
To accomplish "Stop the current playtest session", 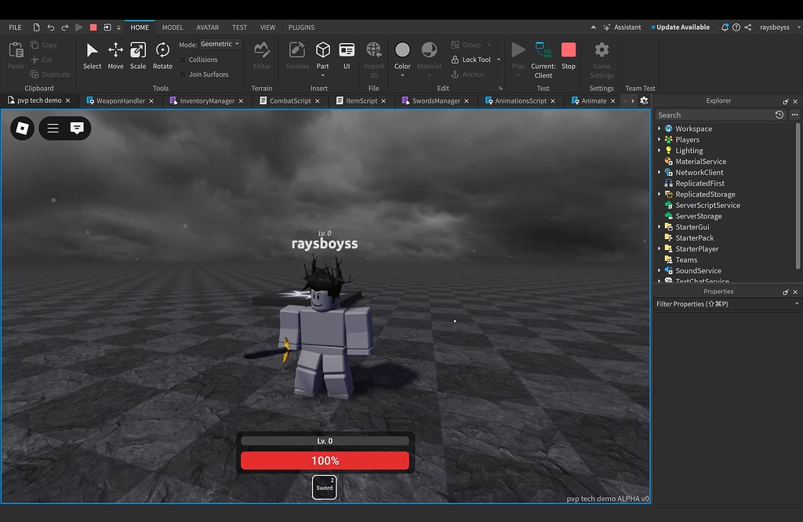I will [x=568, y=56].
